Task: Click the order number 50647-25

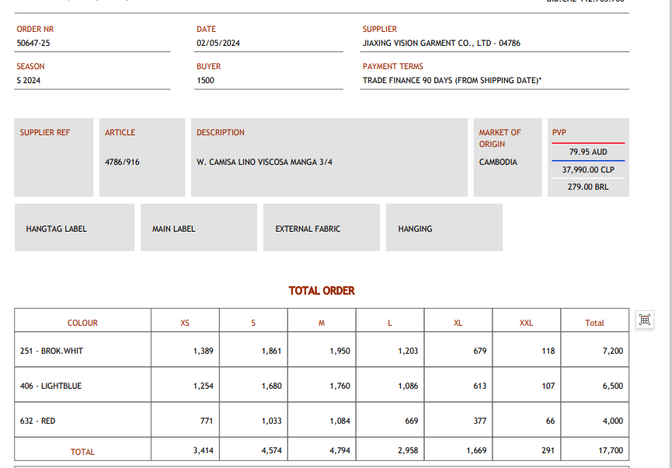Action: pyautogui.click(x=33, y=44)
